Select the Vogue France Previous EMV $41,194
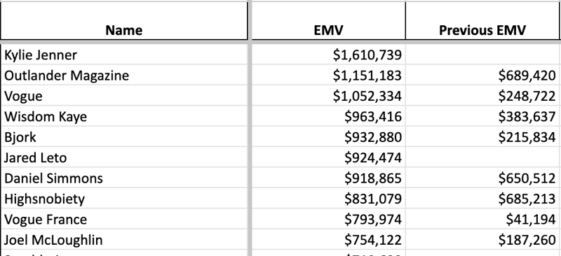561x256 pixels. coord(482,219)
